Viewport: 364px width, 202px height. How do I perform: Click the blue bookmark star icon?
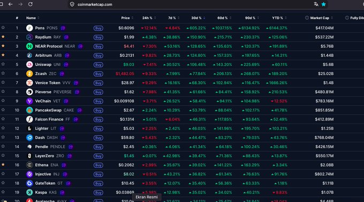tap(324, 4)
